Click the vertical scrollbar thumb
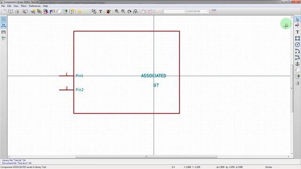 (292, 88)
